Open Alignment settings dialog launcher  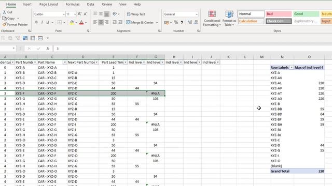159,31
